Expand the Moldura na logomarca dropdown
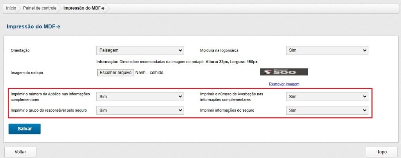 (327, 50)
